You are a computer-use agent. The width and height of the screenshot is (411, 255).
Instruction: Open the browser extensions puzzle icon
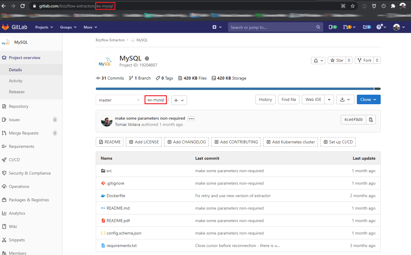click(393, 6)
